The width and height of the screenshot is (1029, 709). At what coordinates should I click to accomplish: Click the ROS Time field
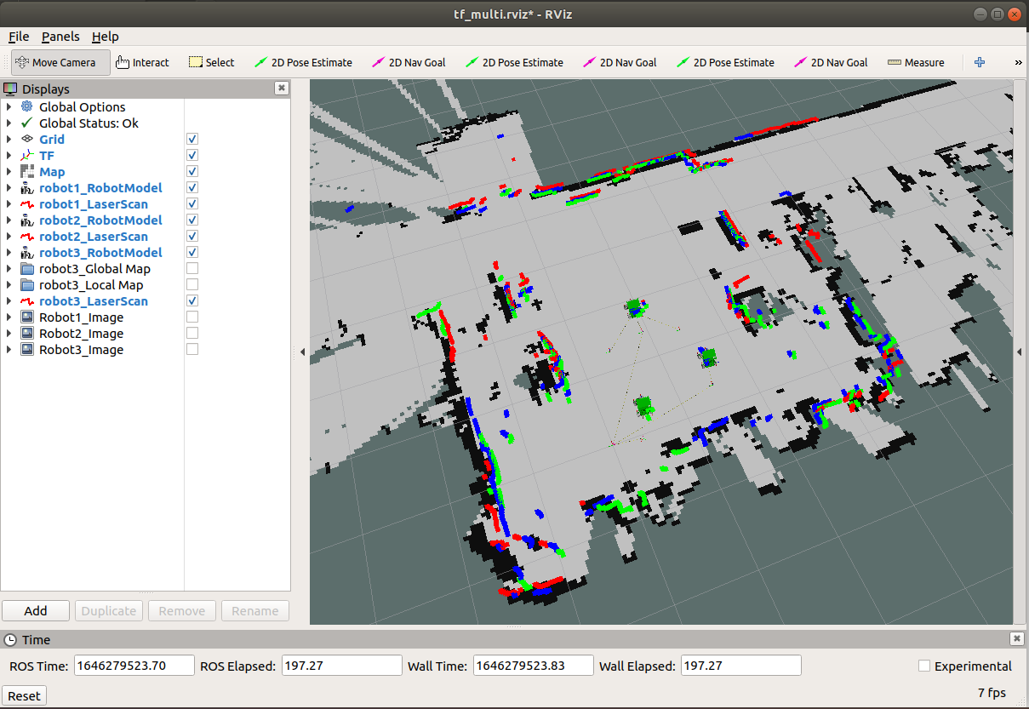coord(134,666)
